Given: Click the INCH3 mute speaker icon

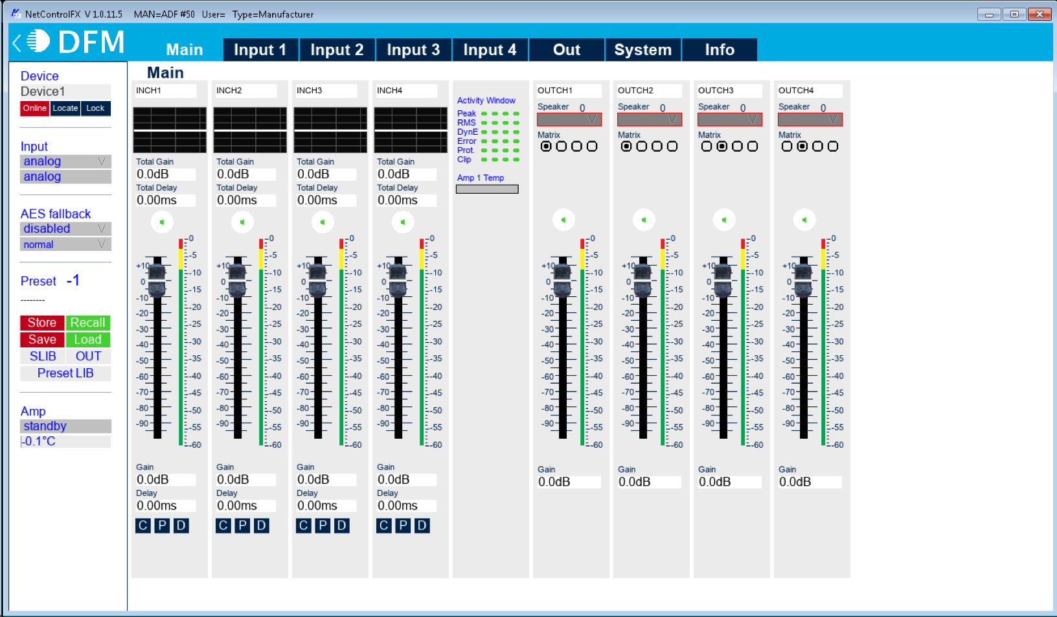Looking at the screenshot, I should tap(323, 222).
